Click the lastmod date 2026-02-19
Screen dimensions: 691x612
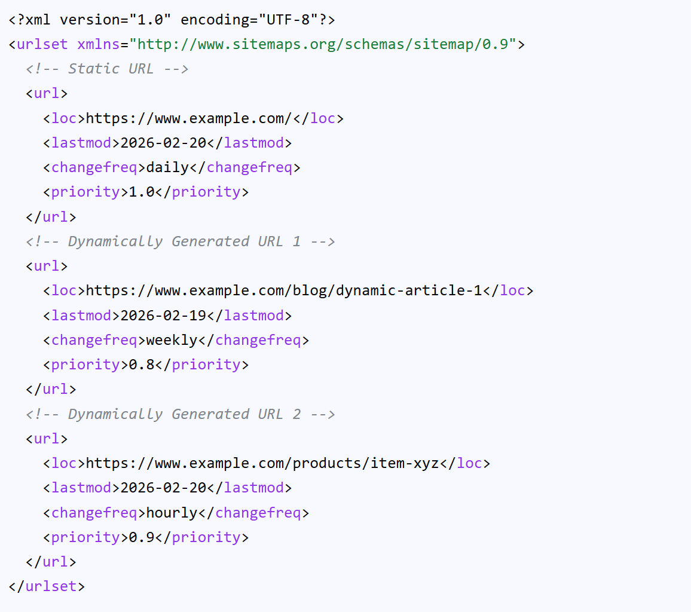(x=166, y=314)
